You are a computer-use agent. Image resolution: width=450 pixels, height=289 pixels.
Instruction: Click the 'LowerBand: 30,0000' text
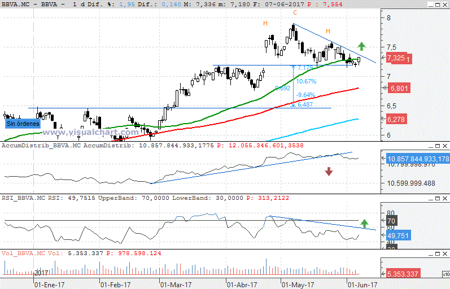207,198
